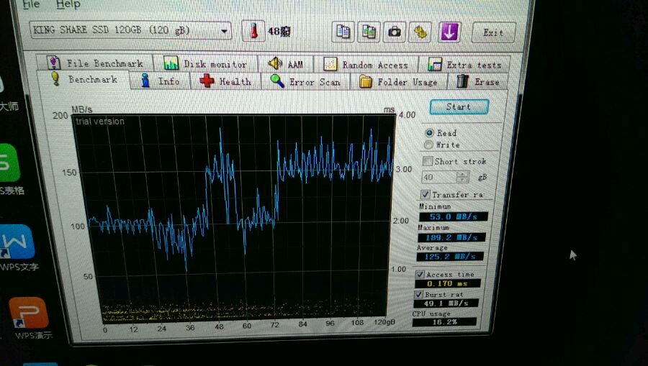This screenshot has height=366, width=648.
Task: Click the camera save screenshot icon
Action: tap(395, 32)
